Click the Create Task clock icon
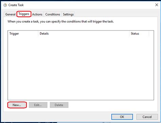The image size is (161, 123). click(5, 5)
